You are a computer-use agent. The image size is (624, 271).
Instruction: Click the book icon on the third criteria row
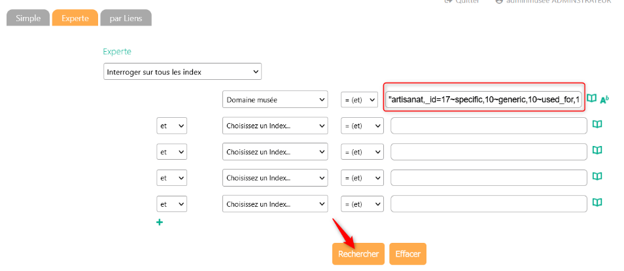(597, 151)
